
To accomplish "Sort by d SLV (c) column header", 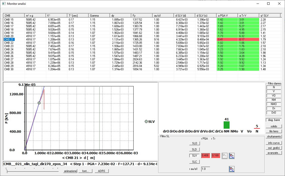I will [x=206, y=16].
